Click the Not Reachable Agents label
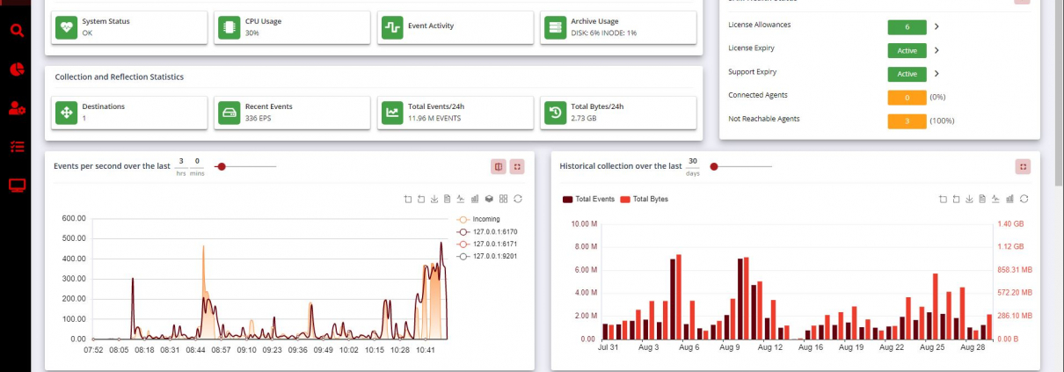1064x372 pixels. coord(764,119)
